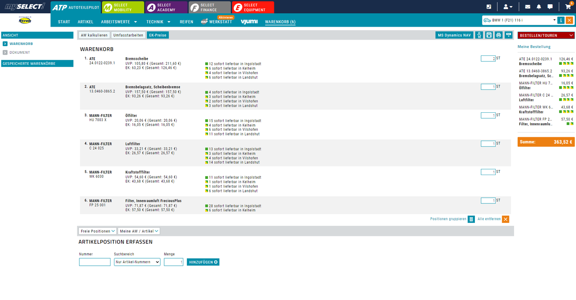Click the Alle entfernen link

[489, 219]
